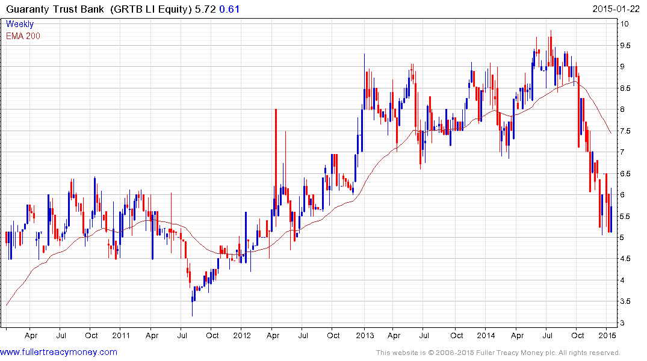Click the y-axis value 10
The height and width of the screenshot is (361, 647).
pos(625,24)
